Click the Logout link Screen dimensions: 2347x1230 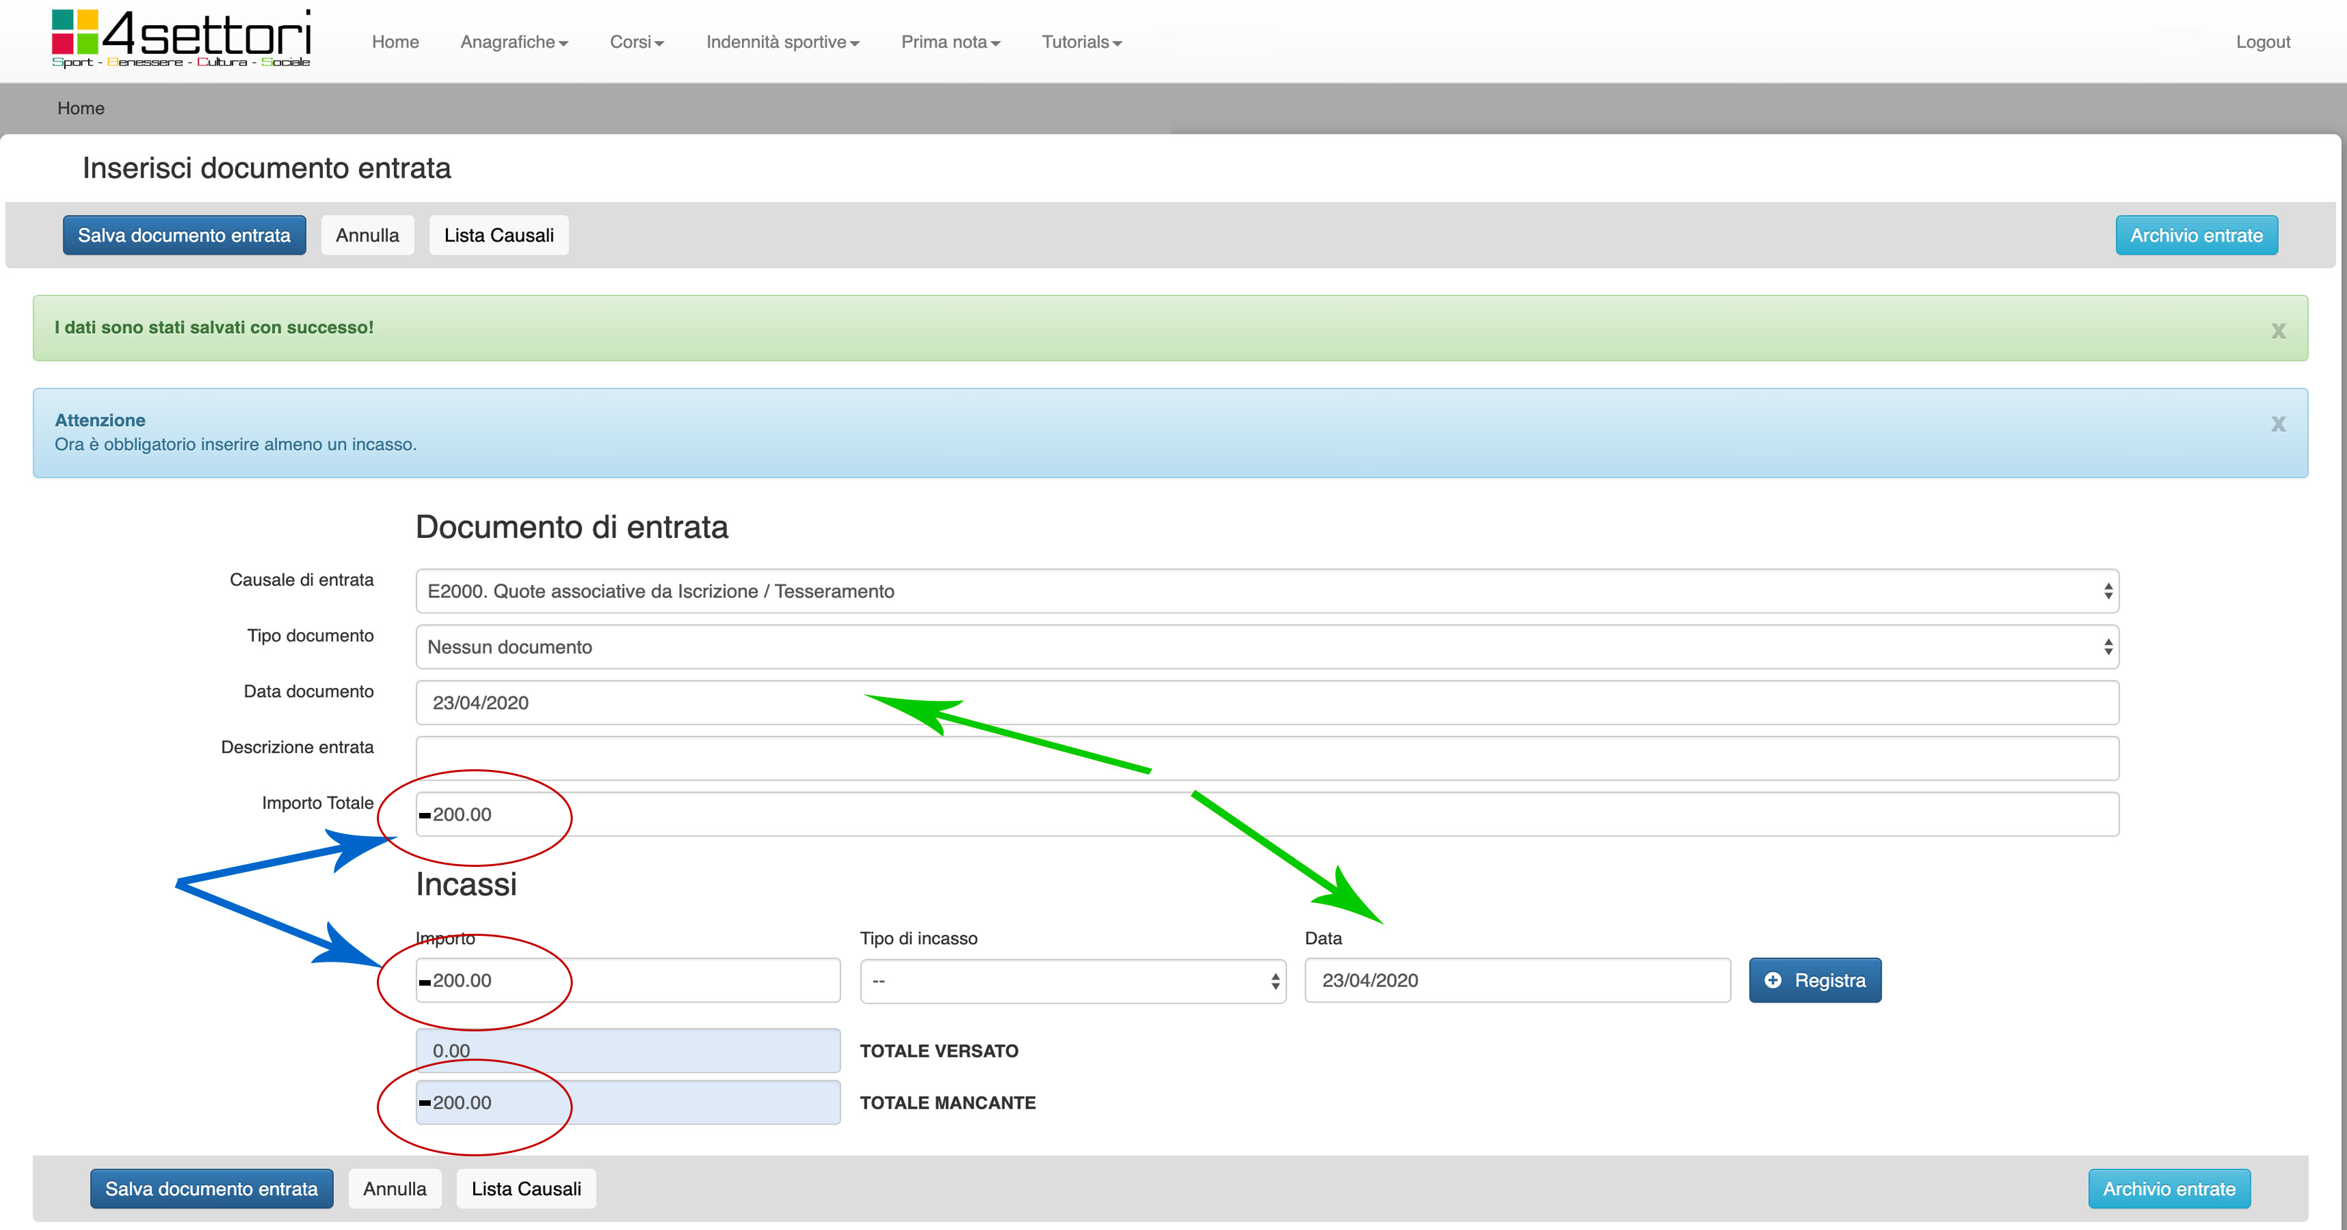coord(2262,42)
